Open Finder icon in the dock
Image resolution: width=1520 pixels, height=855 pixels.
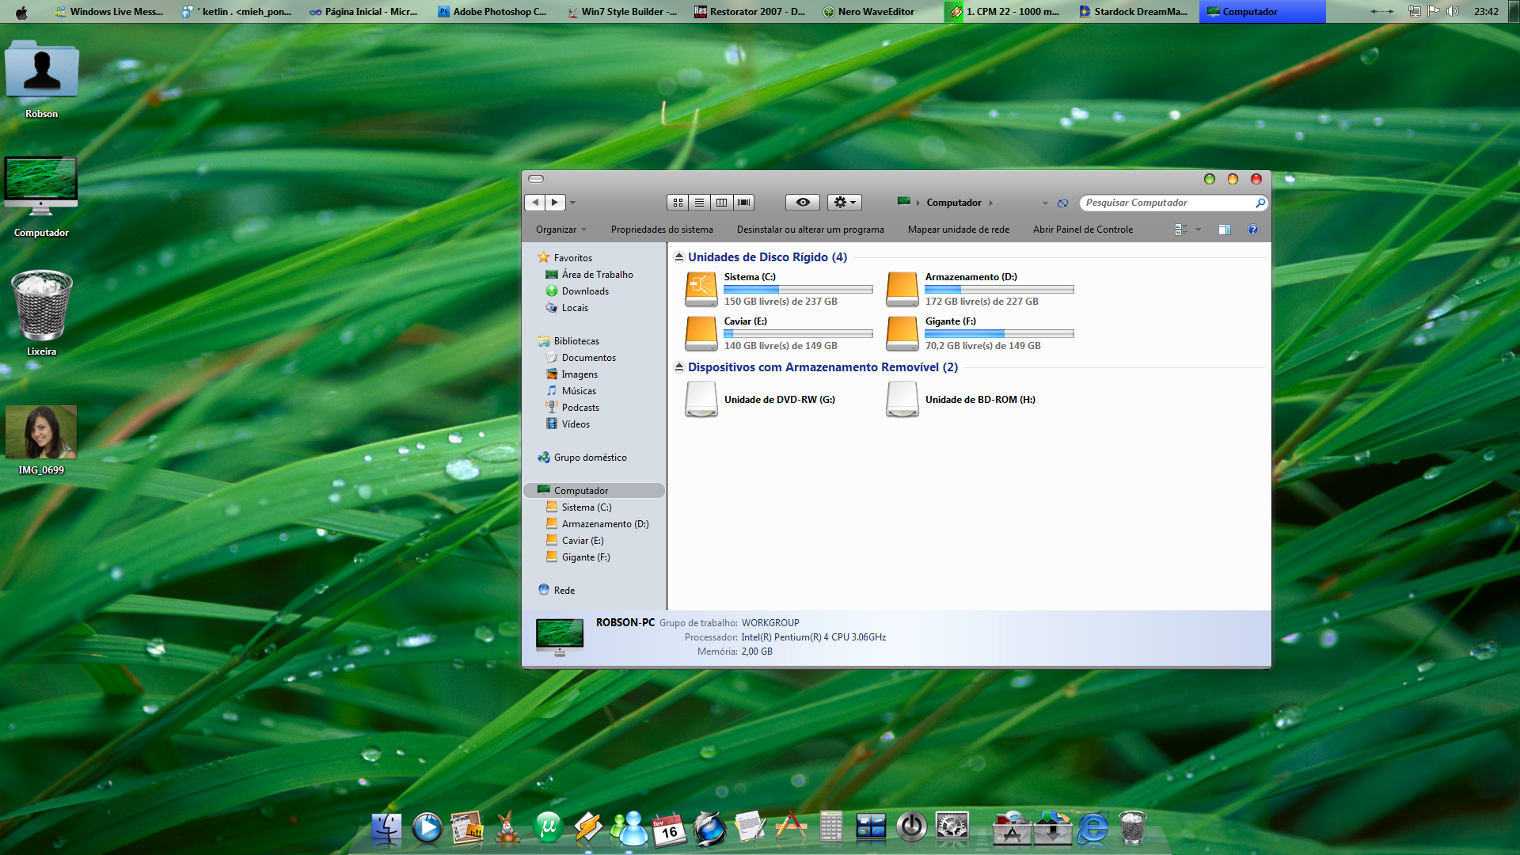tap(386, 829)
